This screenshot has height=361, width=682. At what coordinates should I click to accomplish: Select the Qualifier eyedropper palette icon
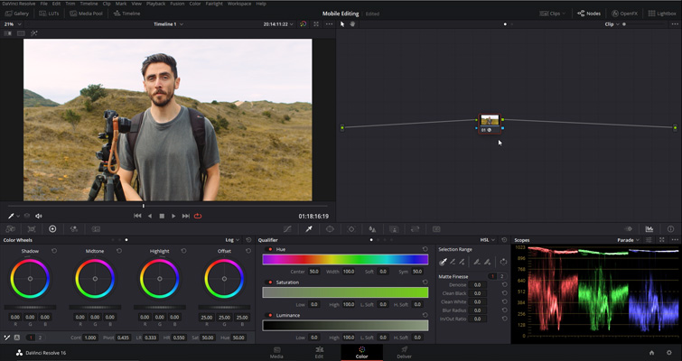[308, 229]
